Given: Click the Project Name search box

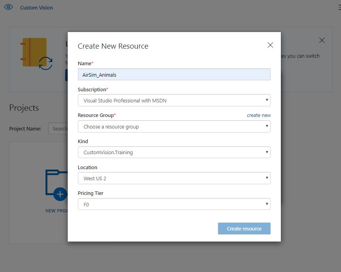Looking at the screenshot, I should coord(58,128).
